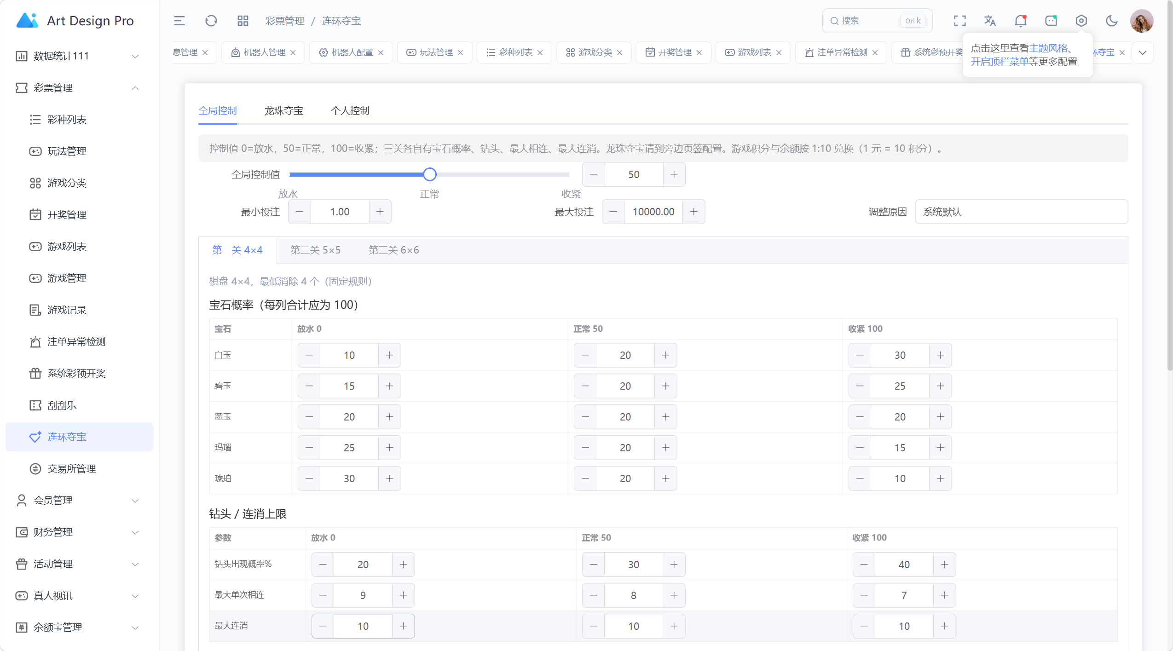Click the refresh page icon
This screenshot has height=651, width=1173.
pos(211,21)
